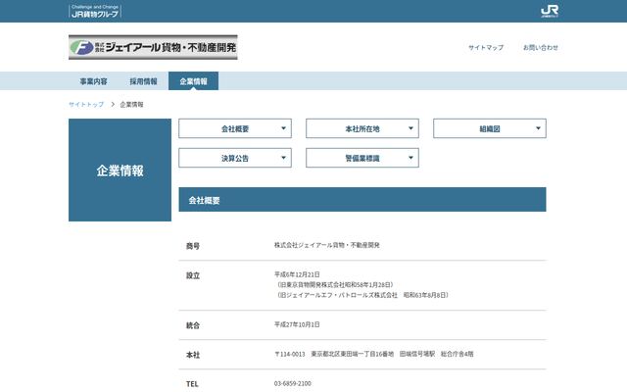
Task: Jump to 警備業標識 section button
Action: click(x=362, y=158)
